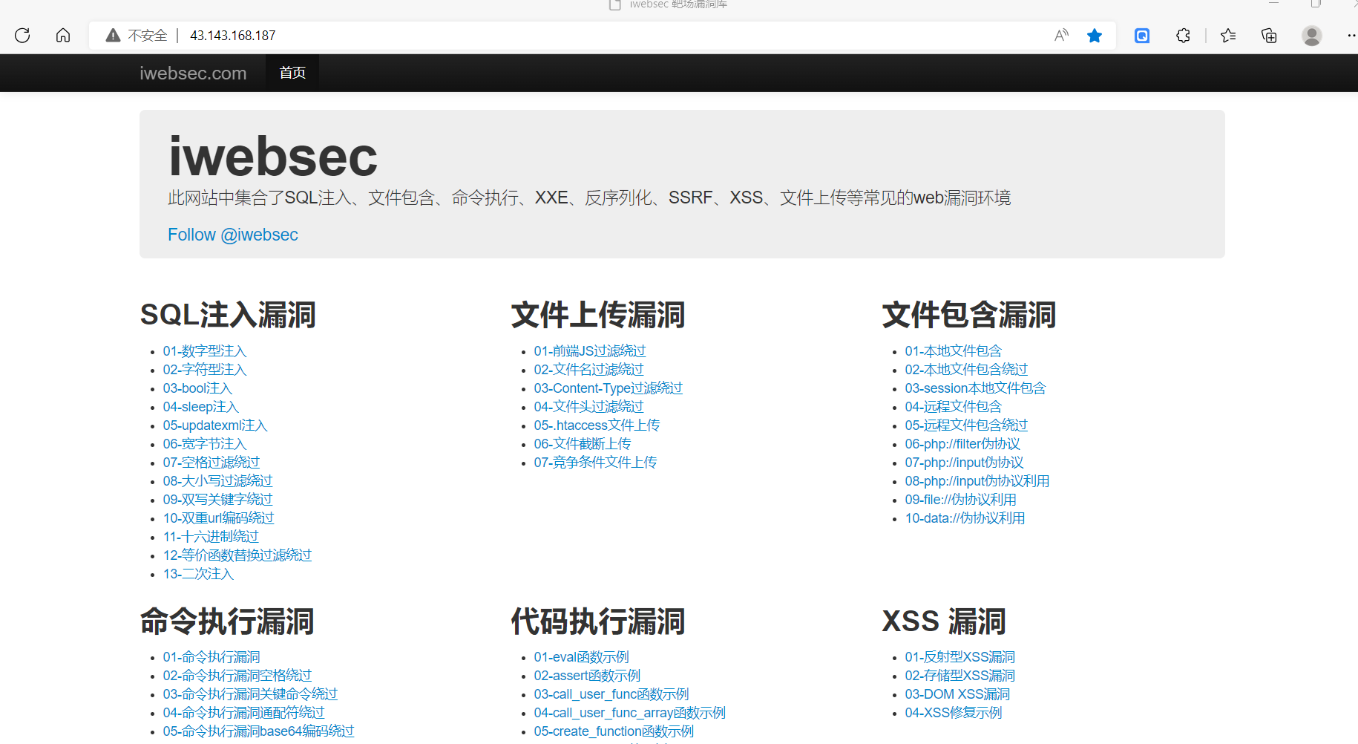This screenshot has width=1358, height=744.
Task: Open 01-本地文件包含 lesson
Action: click(954, 351)
